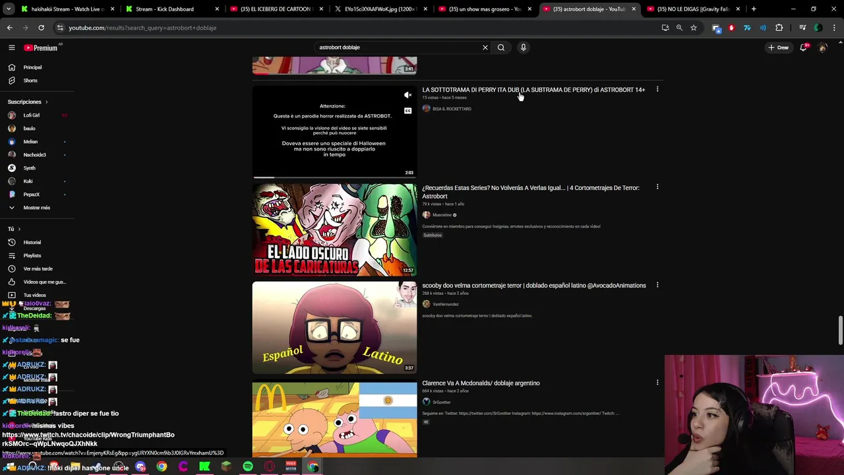The image size is (844, 475).
Task: Open the YouTube guide hamburger menu
Action: point(11,47)
